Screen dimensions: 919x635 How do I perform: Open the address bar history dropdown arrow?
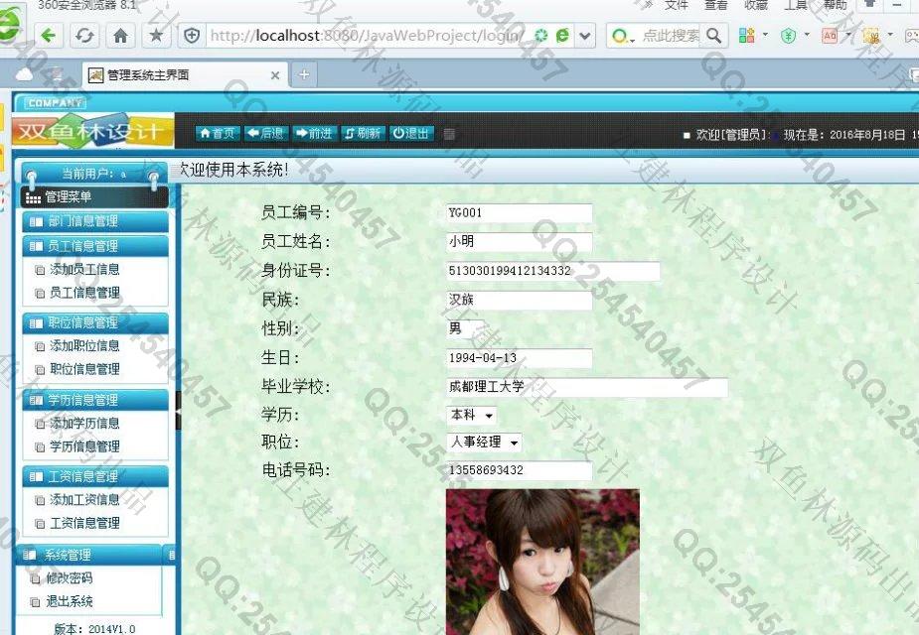coord(584,37)
